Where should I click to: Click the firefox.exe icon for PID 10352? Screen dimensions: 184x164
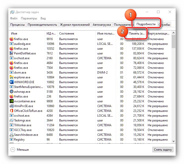(x=12, y=49)
